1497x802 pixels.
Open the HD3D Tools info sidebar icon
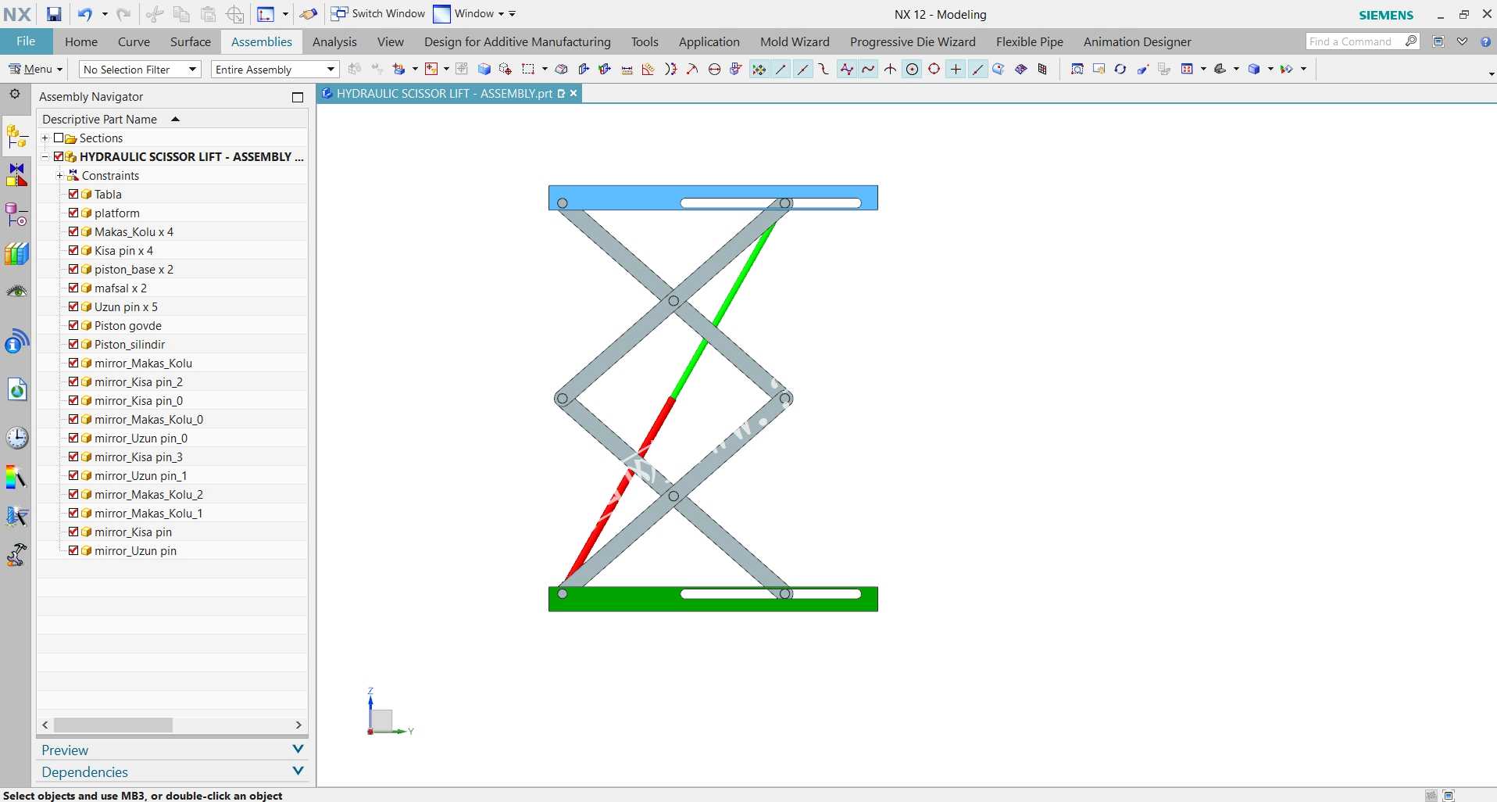tap(16, 342)
